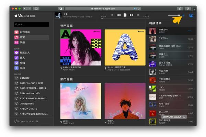Image resolution: width=206 pixels, height=137 pixels.
Task: Open the GarageBand playlist
Action: click(x=32, y=103)
